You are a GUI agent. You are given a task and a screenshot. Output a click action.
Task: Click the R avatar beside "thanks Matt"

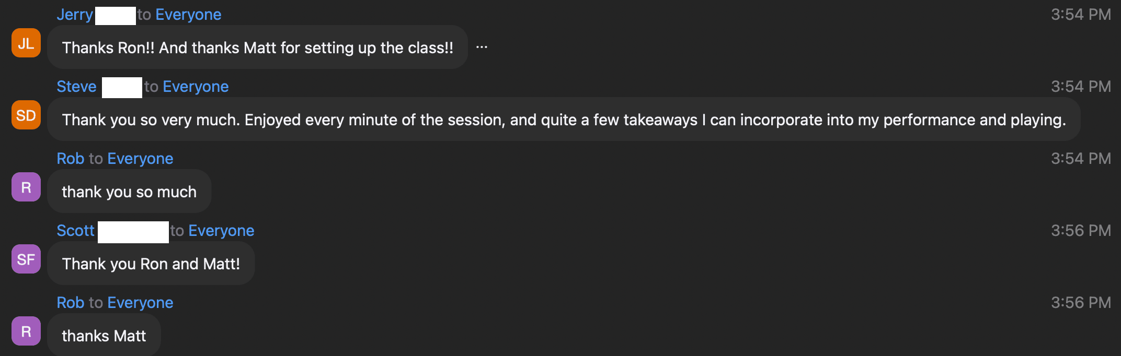click(x=26, y=331)
